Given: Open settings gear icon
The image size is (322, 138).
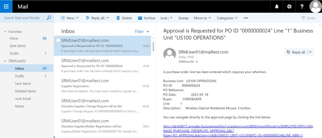Looking at the screenshot, I should pyautogui.click(x=289, y=6).
